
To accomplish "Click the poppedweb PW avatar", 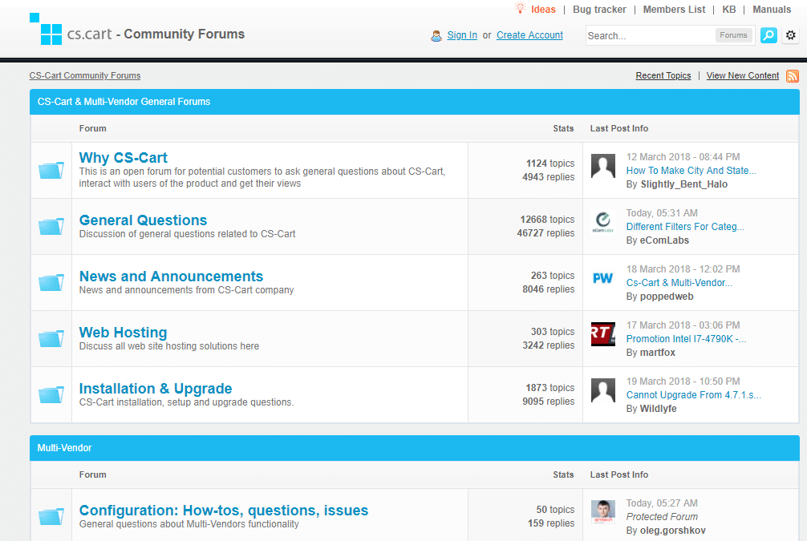I will (602, 278).
